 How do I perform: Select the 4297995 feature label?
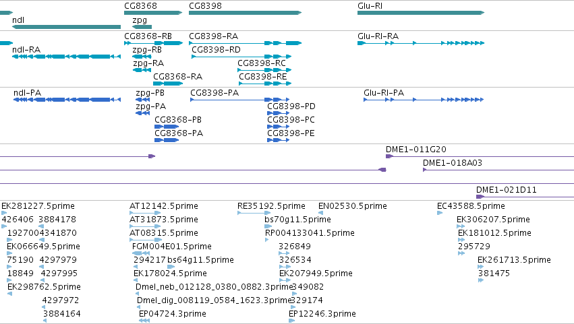point(59,274)
